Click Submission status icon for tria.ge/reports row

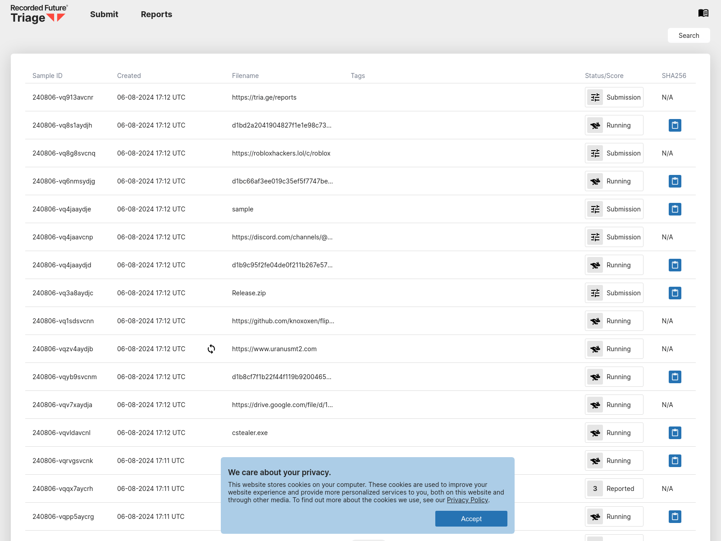[595, 97]
